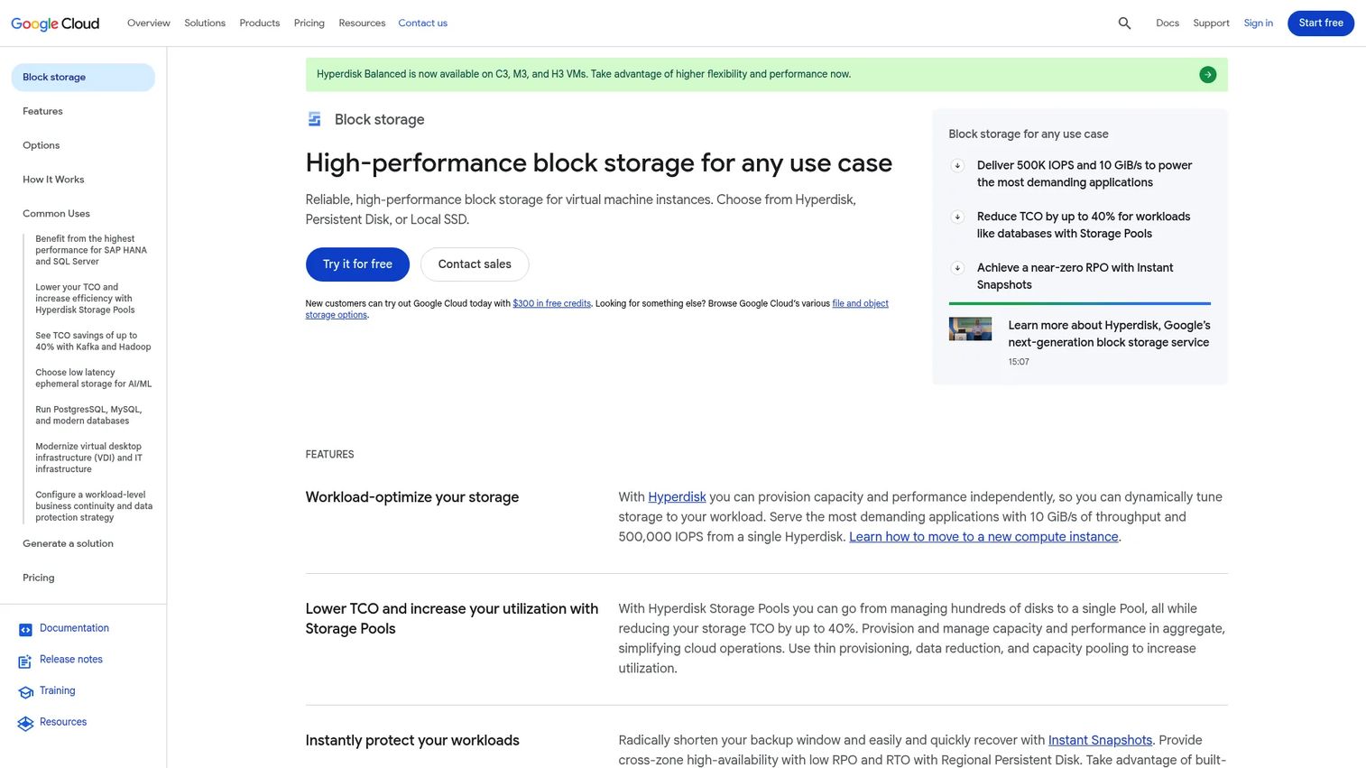Select Block storage in the sidebar
This screenshot has height=768, width=1366.
click(83, 78)
